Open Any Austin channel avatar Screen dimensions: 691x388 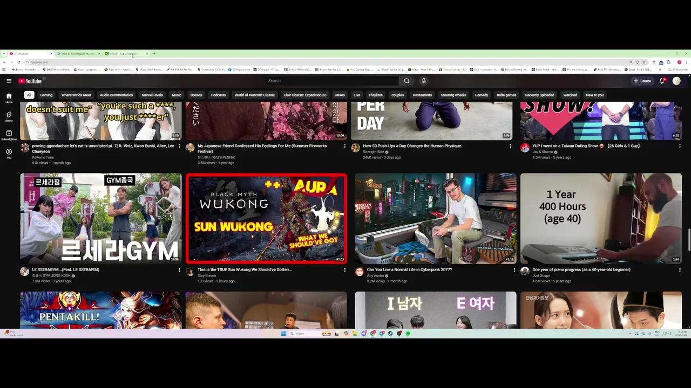[x=359, y=271]
